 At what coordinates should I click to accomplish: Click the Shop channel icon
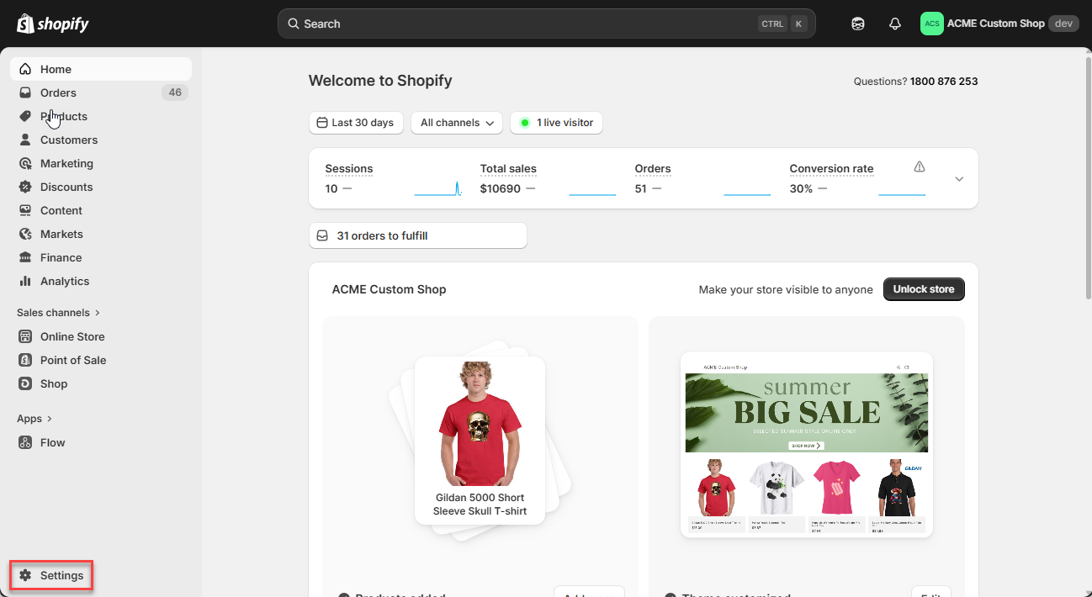[25, 383]
